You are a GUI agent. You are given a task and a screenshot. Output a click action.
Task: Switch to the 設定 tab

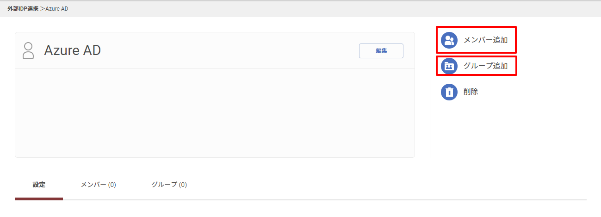tap(39, 185)
